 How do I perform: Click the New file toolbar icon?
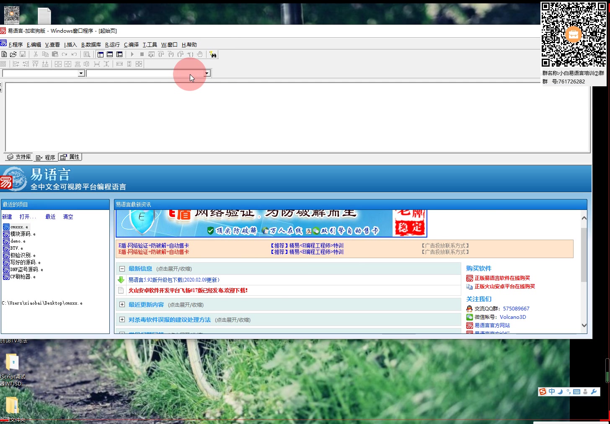4,54
